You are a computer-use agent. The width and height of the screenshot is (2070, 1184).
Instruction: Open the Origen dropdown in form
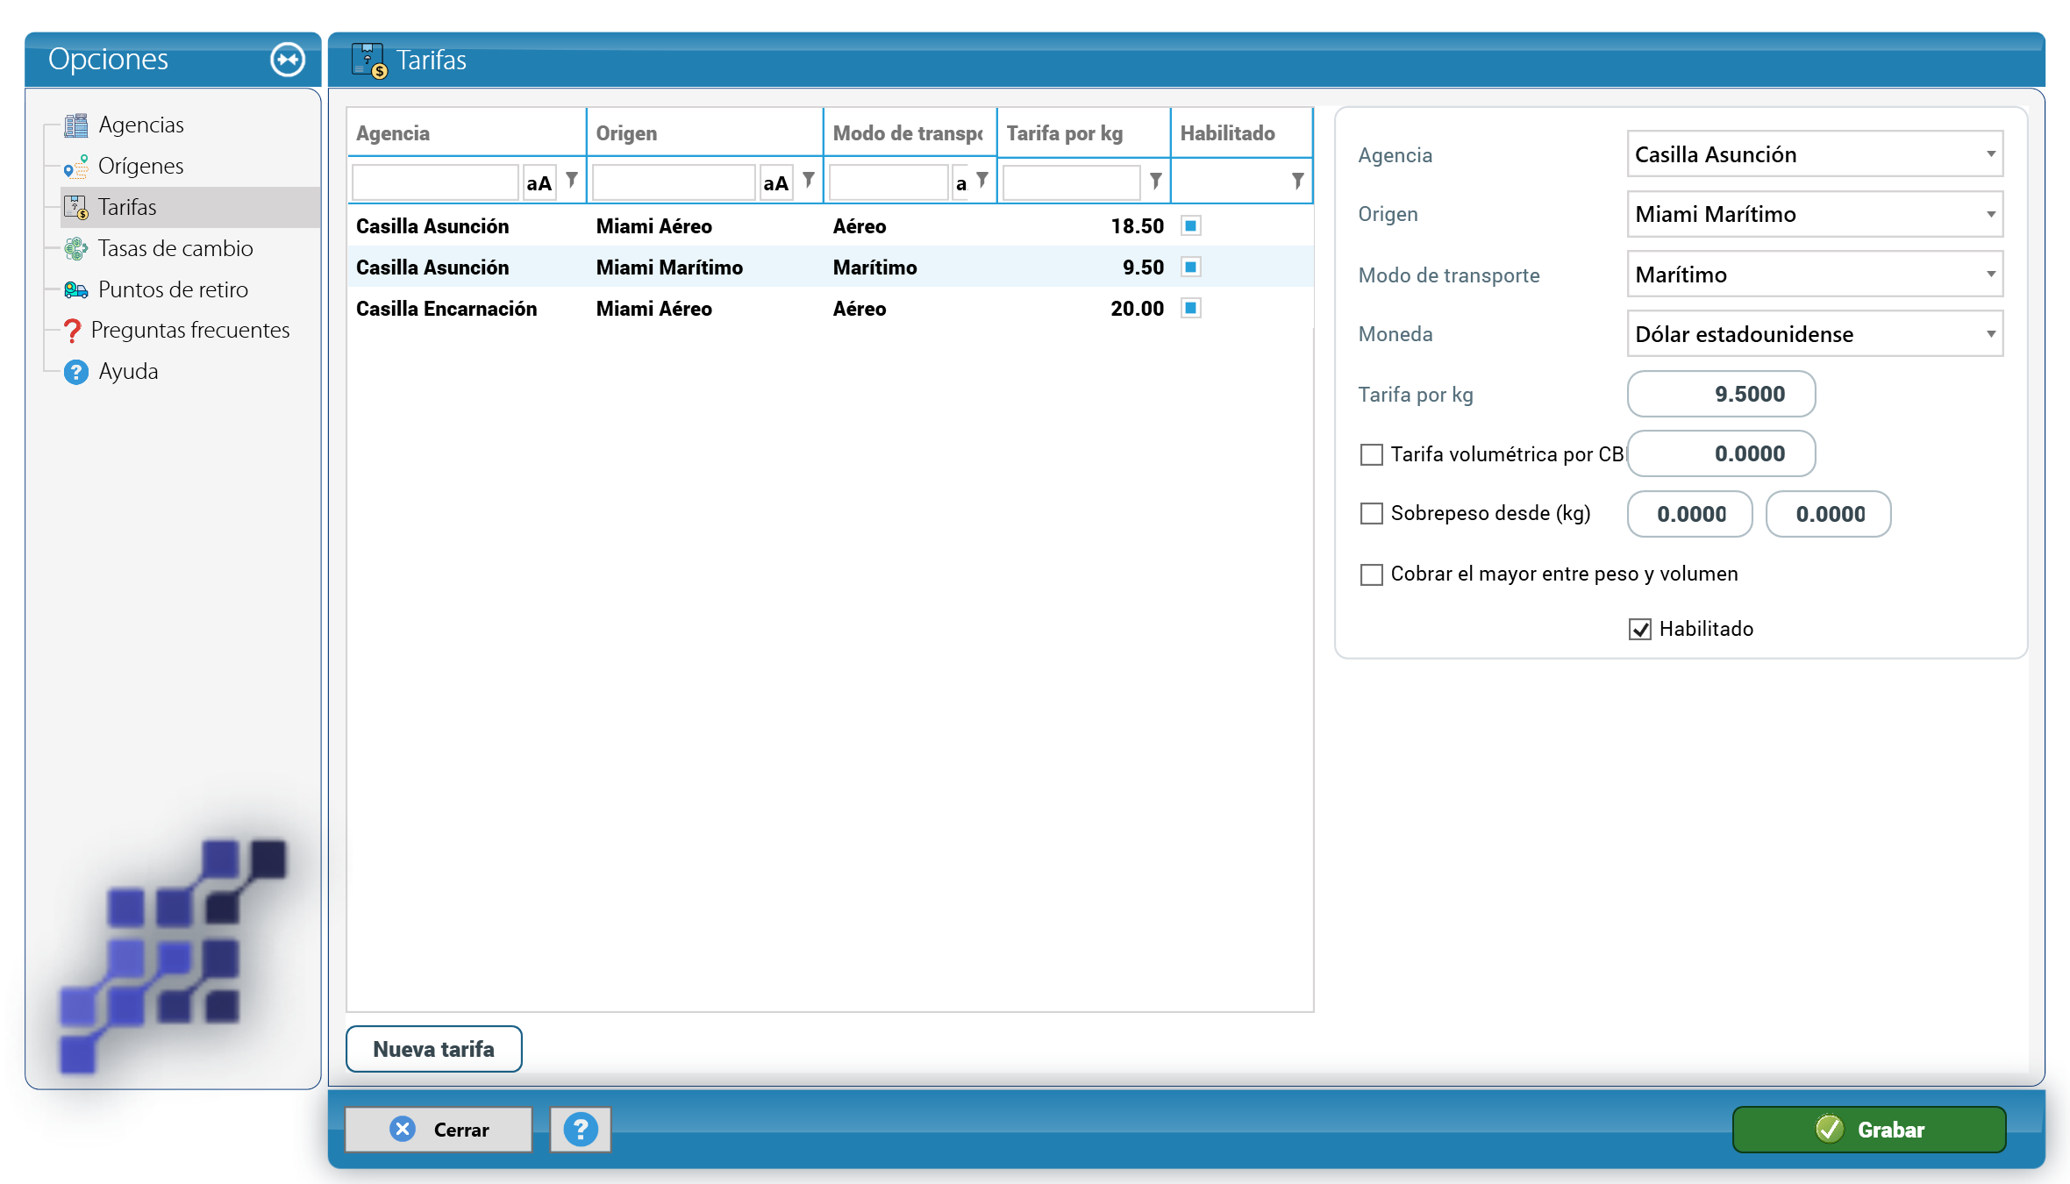point(1815,214)
